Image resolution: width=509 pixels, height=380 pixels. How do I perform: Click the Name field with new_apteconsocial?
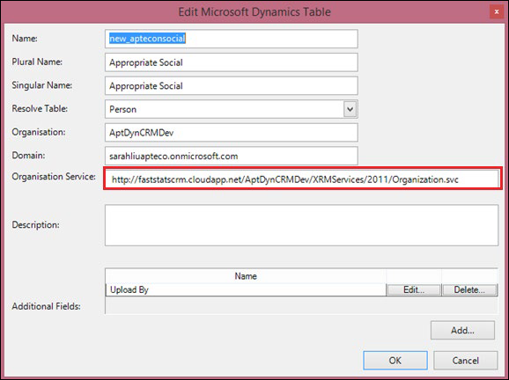tap(231, 39)
